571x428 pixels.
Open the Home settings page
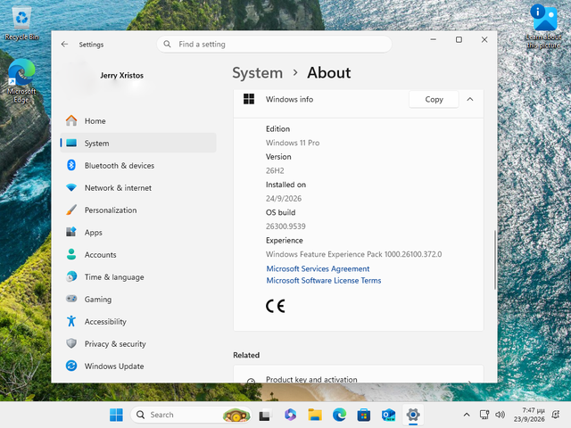click(137, 121)
